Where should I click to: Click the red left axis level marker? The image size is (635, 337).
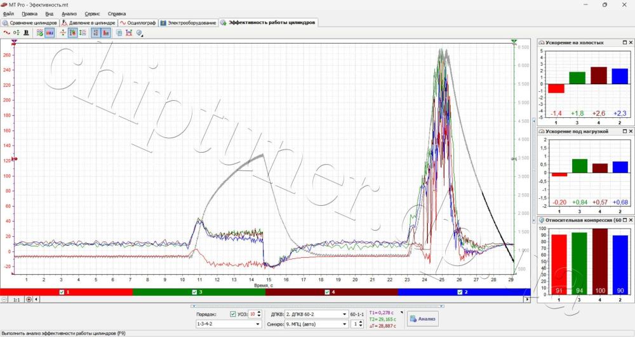point(14,159)
